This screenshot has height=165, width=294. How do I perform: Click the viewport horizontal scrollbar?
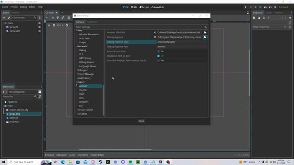[115, 150]
